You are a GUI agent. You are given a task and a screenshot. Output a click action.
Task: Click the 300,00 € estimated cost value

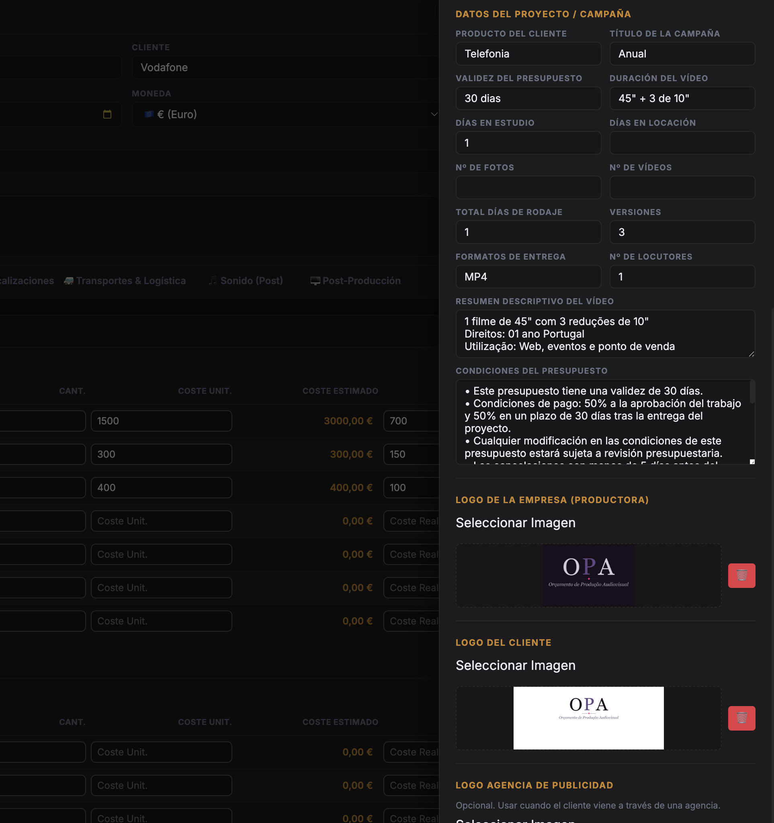[351, 454]
